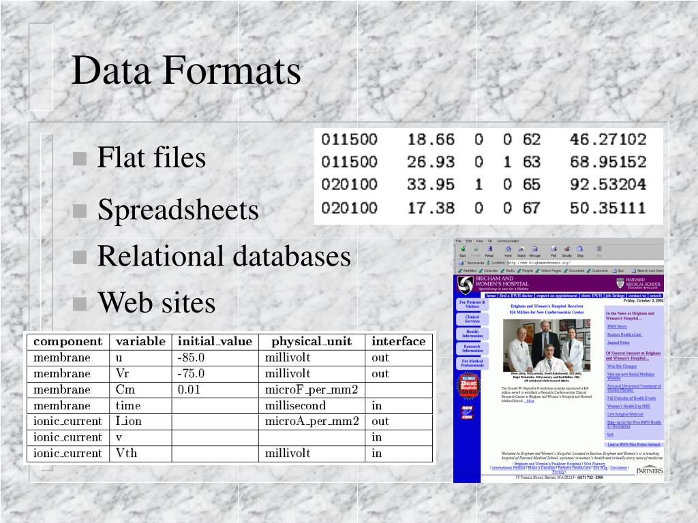Click the 'home' nav link on hospital page
Viewport: 698px width, 523px height.
(x=491, y=296)
